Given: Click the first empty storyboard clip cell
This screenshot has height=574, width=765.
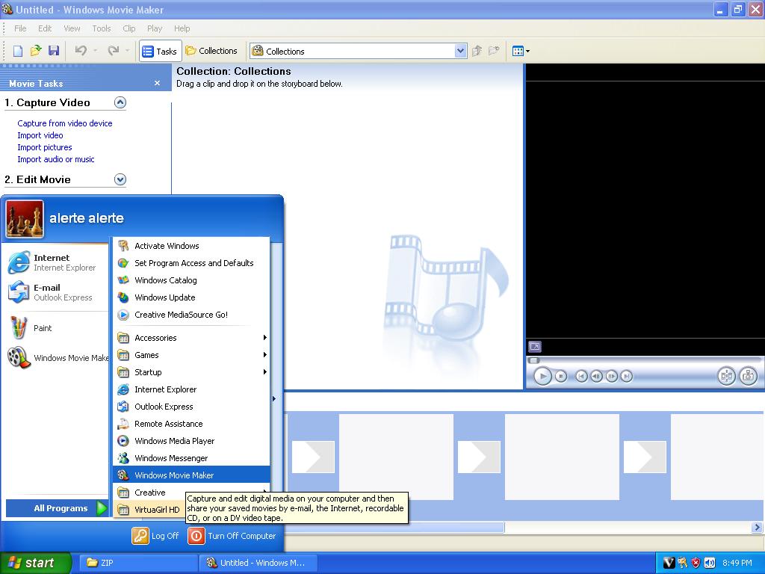Looking at the screenshot, I should coord(396,457).
